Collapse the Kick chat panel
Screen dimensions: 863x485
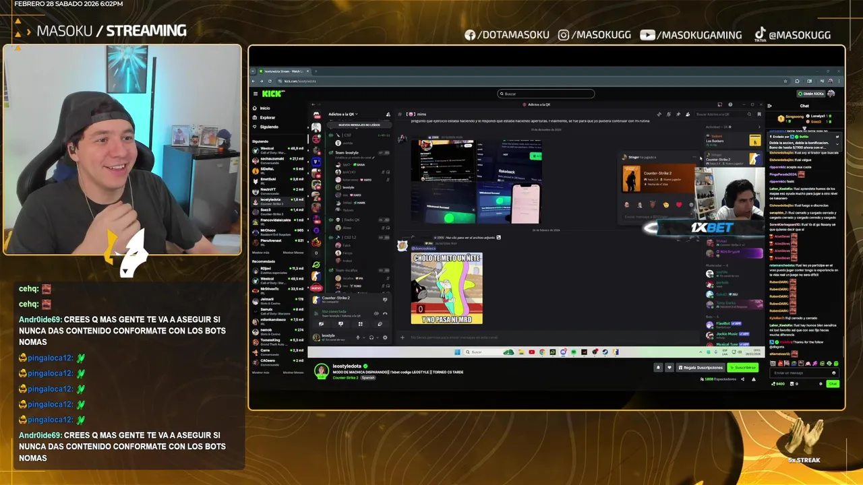click(x=769, y=106)
